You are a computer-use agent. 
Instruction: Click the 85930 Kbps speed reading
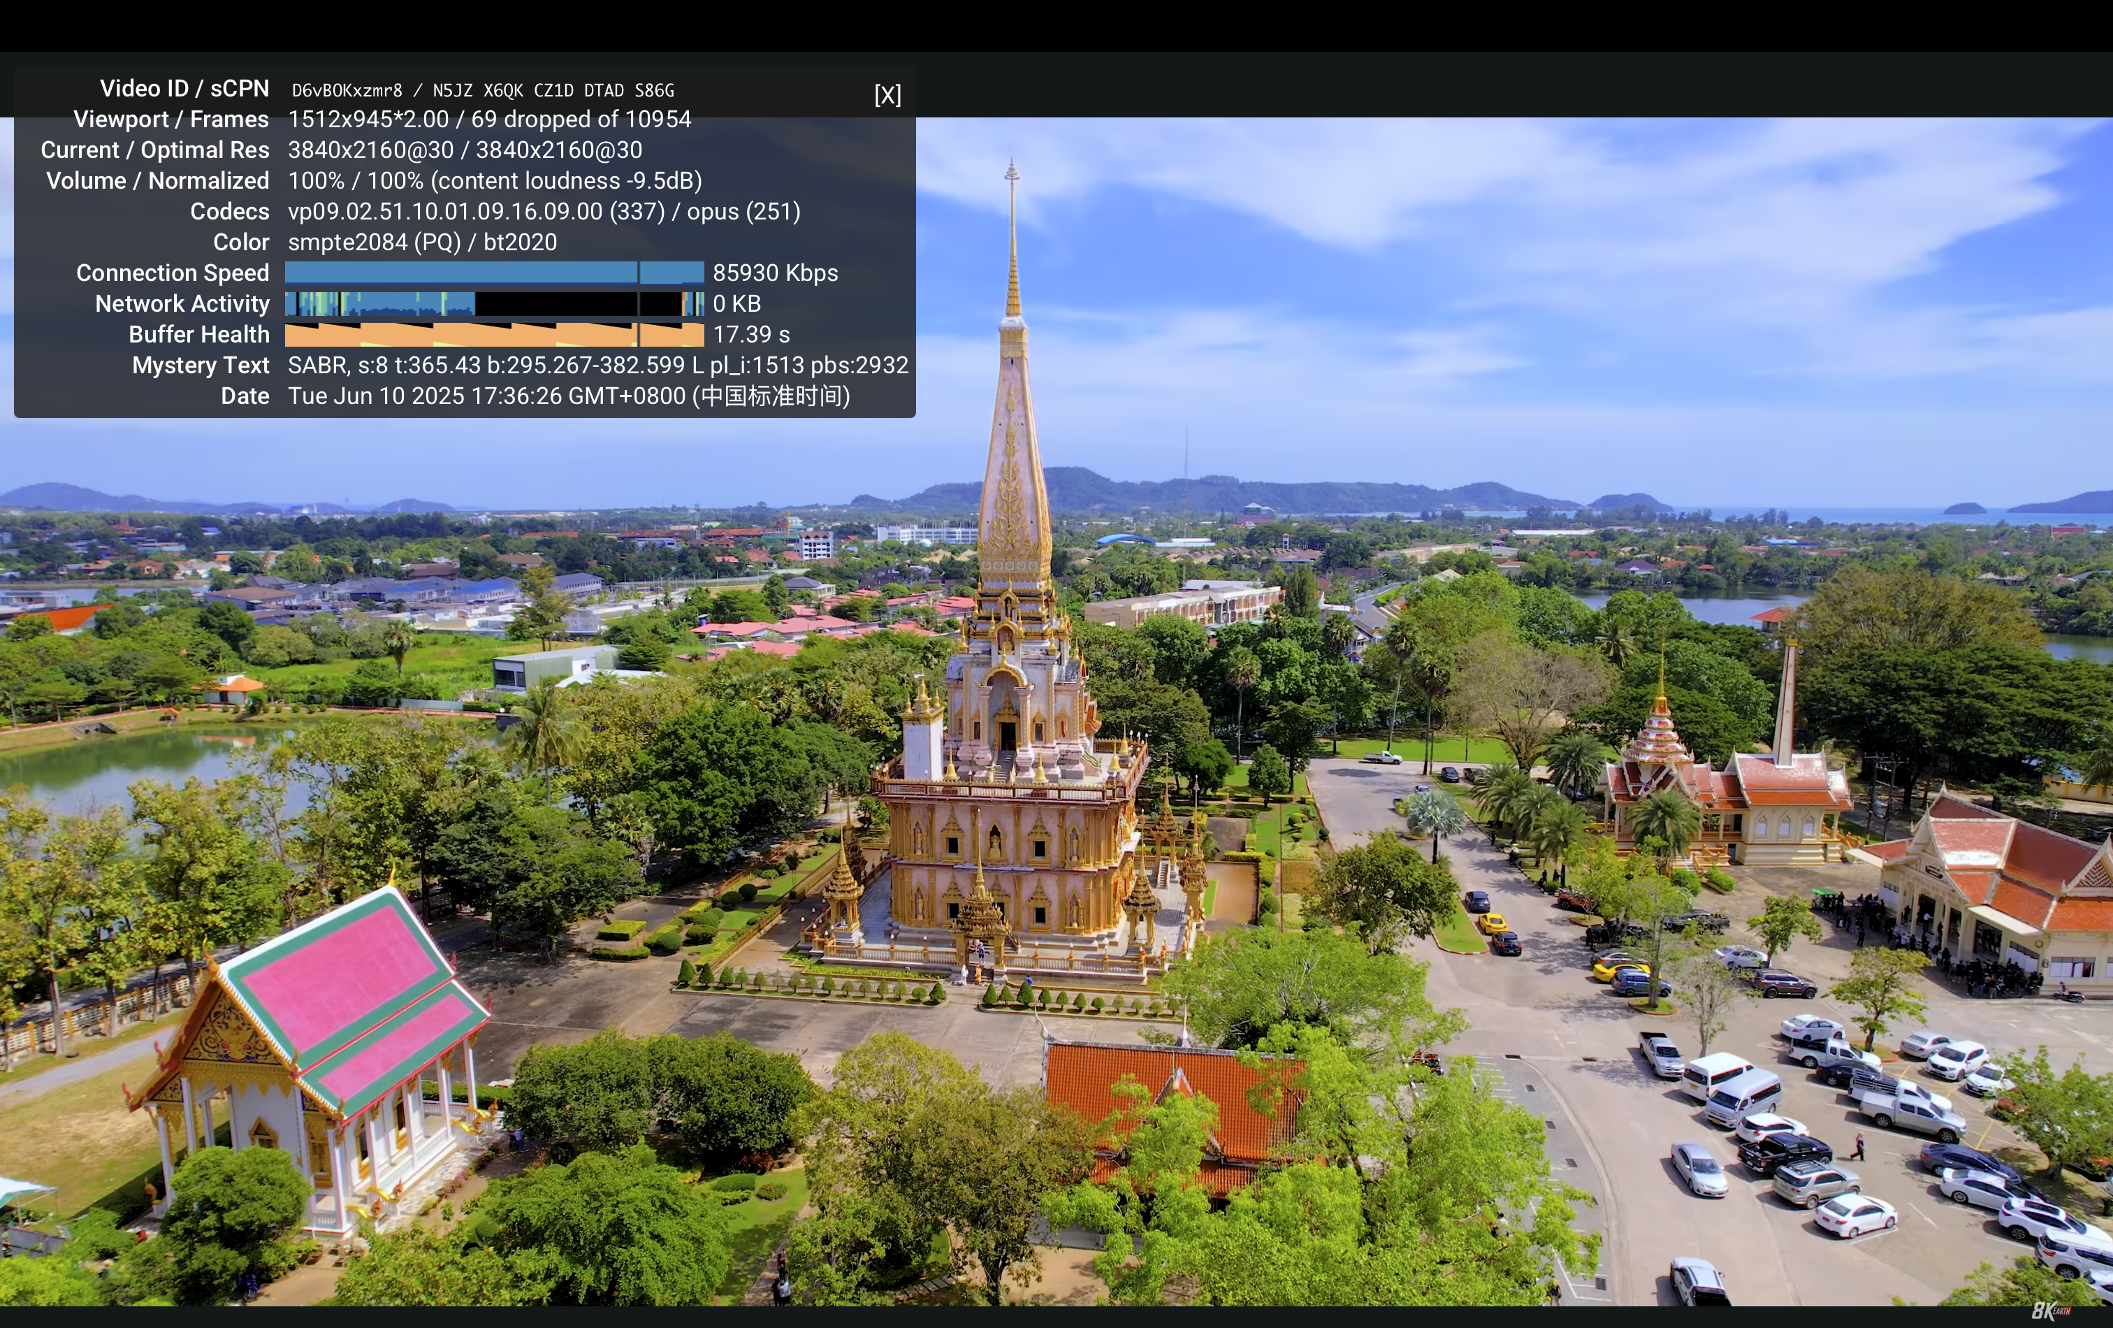tap(775, 273)
